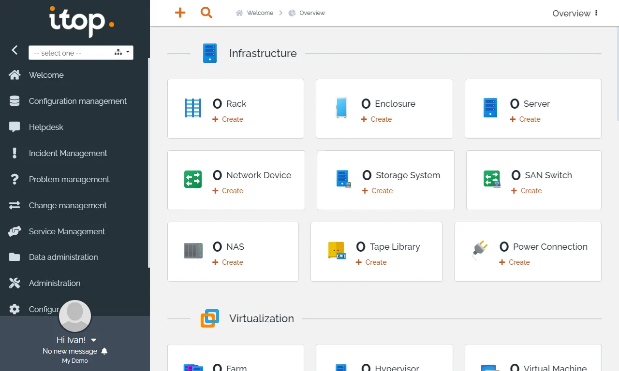Click the Helpdesk speech bubble icon
Screen dimensions: 619x371
coord(15,127)
